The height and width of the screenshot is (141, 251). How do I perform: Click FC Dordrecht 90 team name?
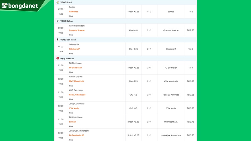(x=77, y=135)
